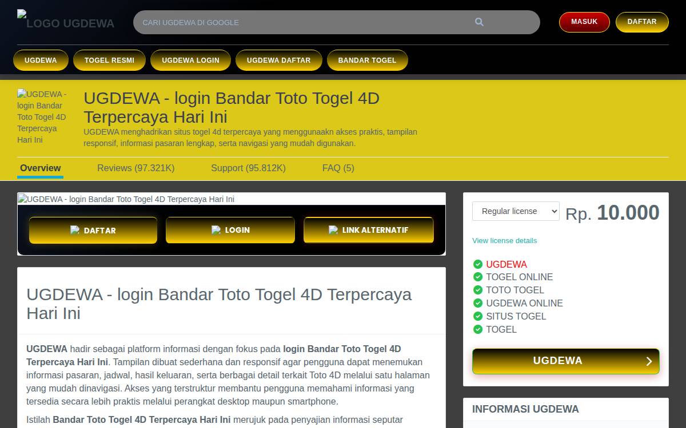Click the green check beside UGDEWA ONLINE
This screenshot has height=428, width=686.
coord(478,303)
